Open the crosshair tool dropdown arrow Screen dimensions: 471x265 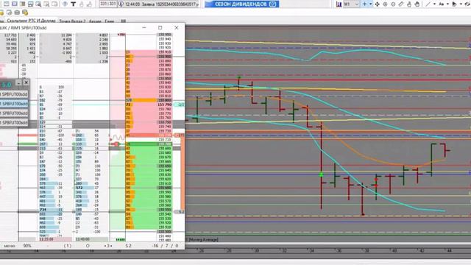370,4
